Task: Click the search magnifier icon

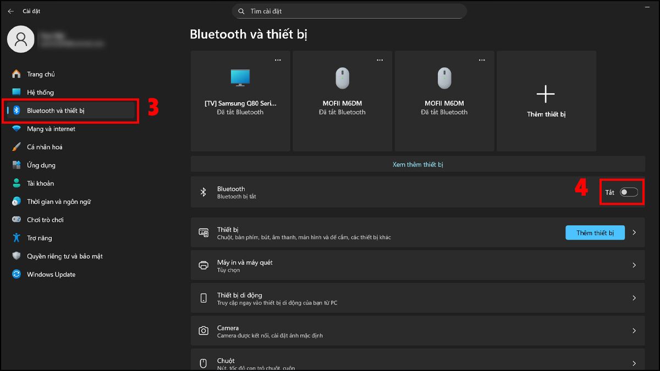Action: (241, 11)
